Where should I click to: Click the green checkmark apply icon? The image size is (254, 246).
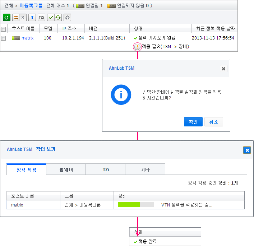click(51, 18)
